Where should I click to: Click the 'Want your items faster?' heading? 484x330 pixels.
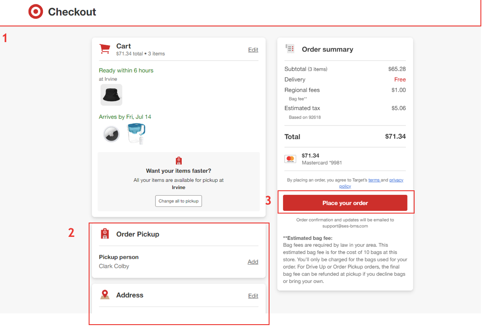coord(178,171)
